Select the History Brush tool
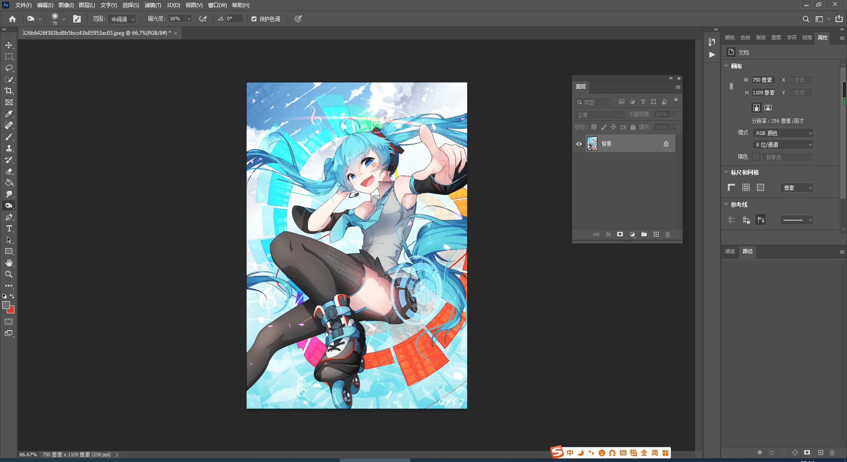847x462 pixels. [x=9, y=160]
